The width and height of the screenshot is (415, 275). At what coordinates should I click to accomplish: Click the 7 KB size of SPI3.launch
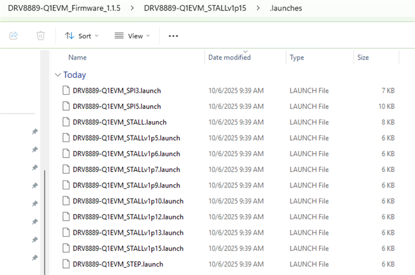point(388,91)
